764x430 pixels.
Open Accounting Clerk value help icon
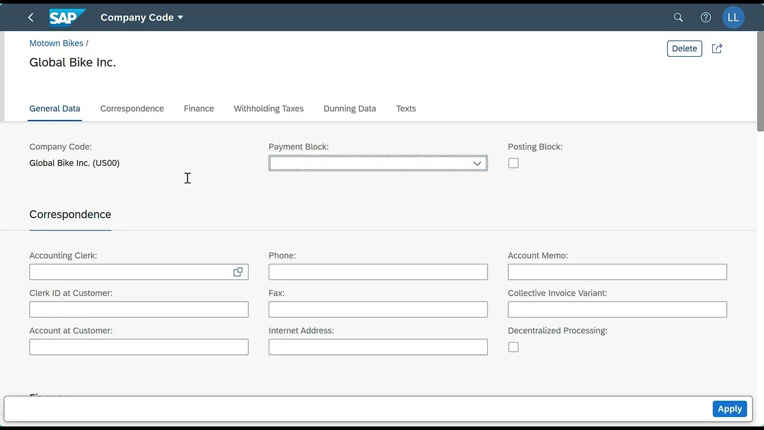pos(238,272)
